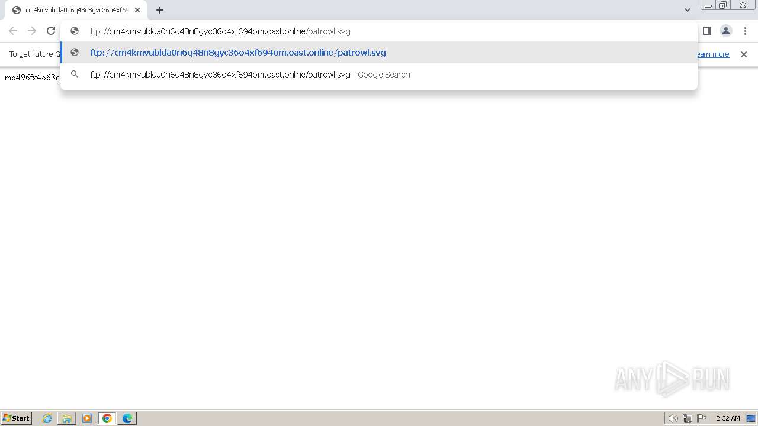Reload the current page

pyautogui.click(x=51, y=31)
